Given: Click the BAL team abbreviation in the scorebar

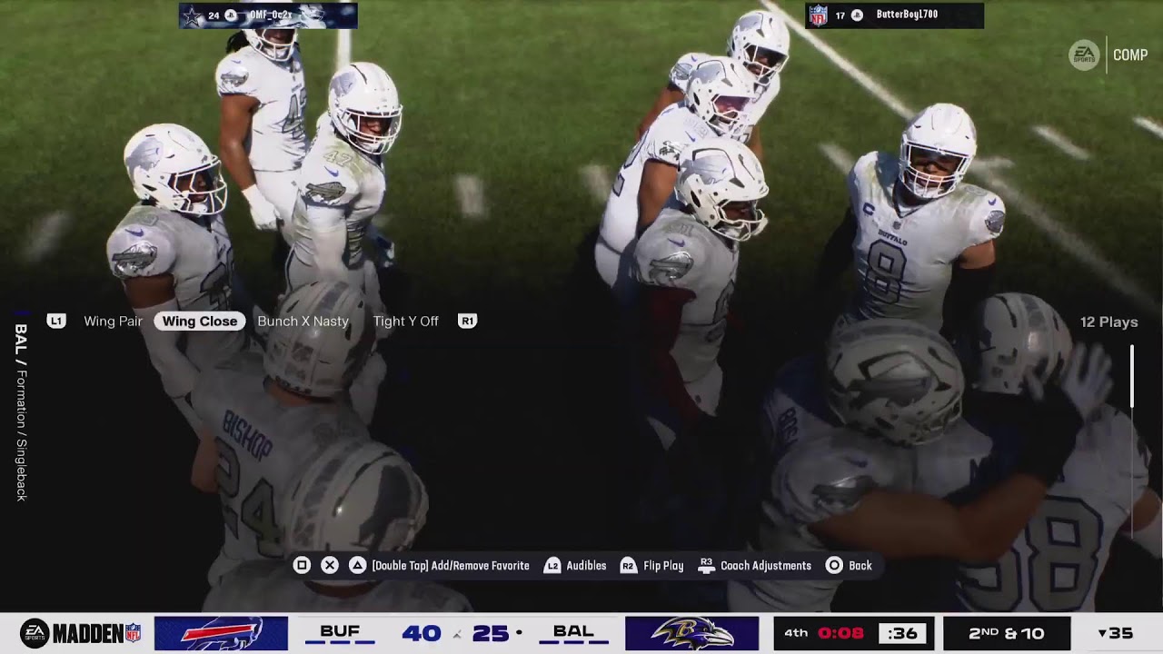Looking at the screenshot, I should (573, 631).
